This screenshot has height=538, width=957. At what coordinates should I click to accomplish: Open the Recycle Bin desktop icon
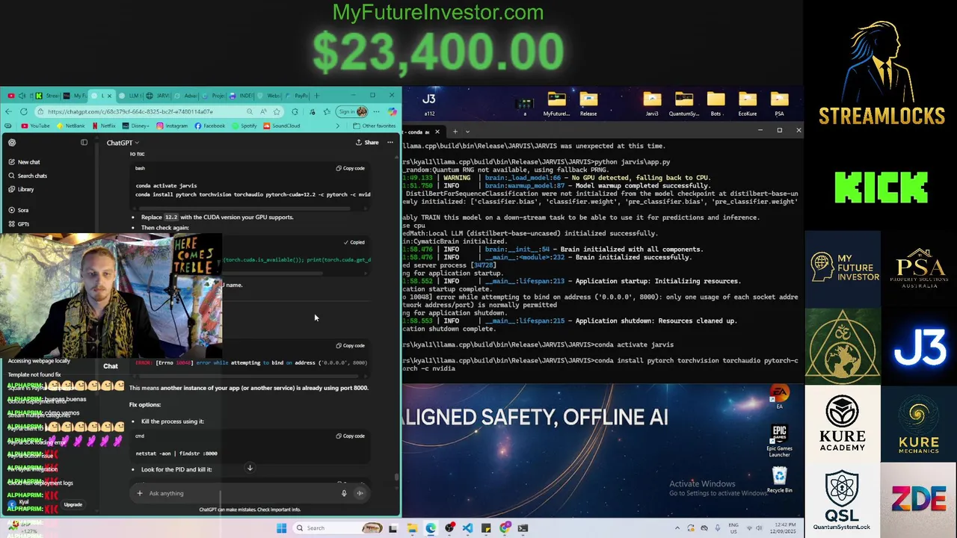click(x=779, y=480)
